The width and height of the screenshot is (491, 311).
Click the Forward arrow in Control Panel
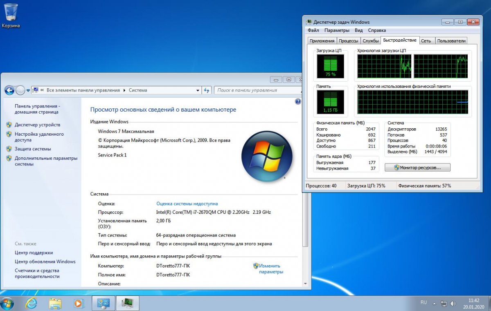point(20,90)
